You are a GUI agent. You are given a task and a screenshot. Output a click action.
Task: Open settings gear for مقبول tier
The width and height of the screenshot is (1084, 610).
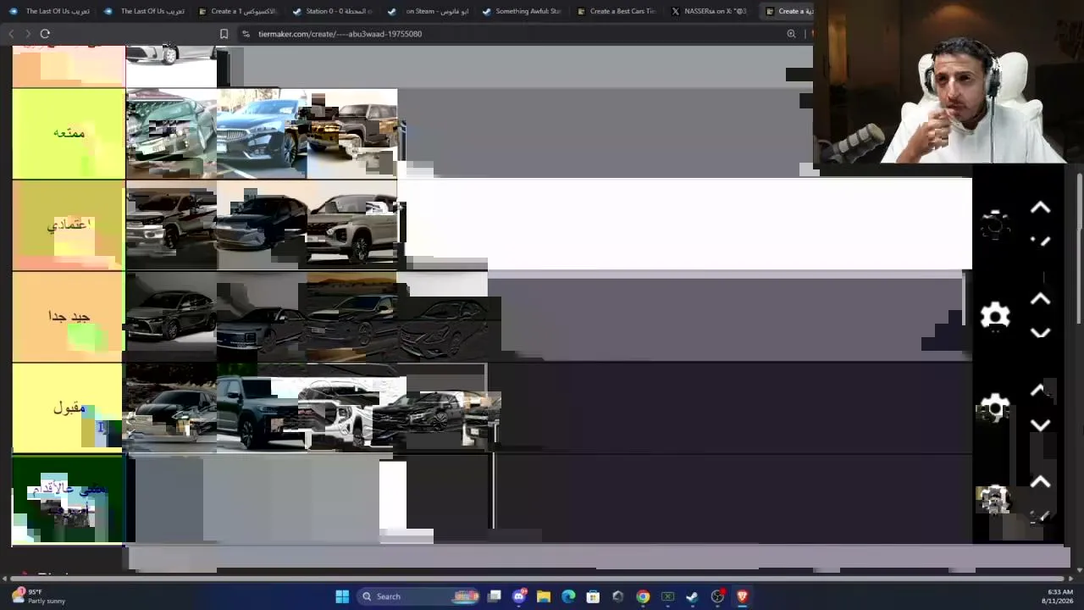(x=995, y=408)
